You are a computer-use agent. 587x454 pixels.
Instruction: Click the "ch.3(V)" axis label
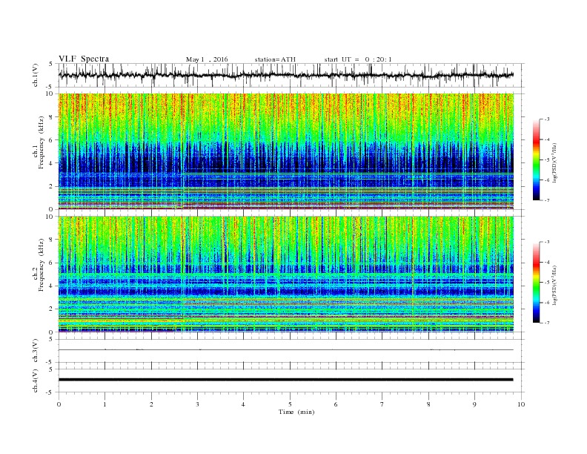tap(36, 351)
